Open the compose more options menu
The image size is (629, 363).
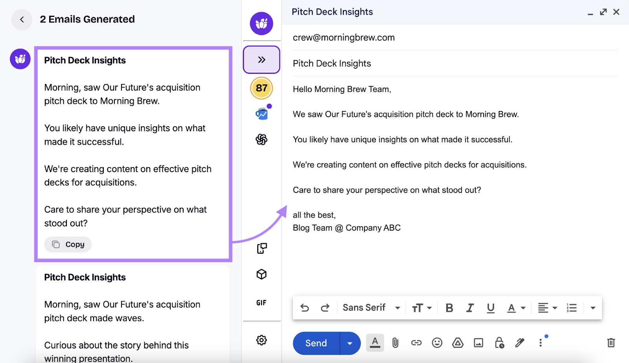coord(541,342)
